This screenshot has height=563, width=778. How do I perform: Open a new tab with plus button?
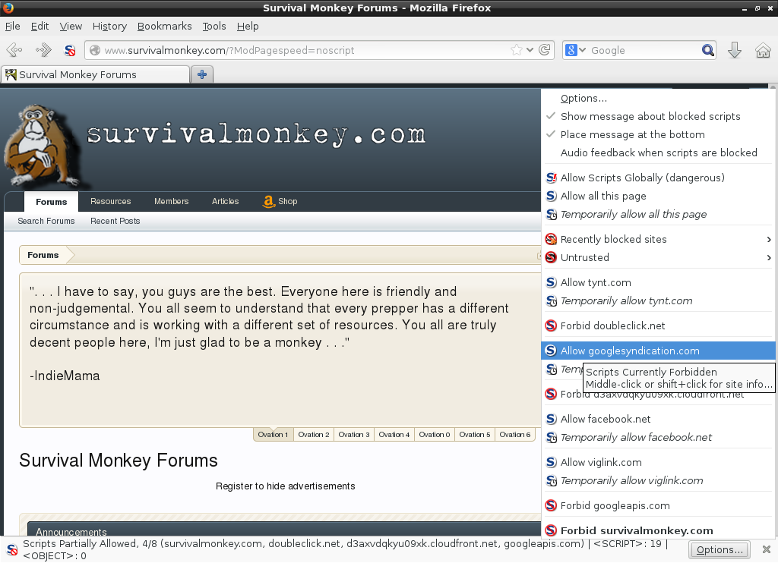pyautogui.click(x=202, y=74)
